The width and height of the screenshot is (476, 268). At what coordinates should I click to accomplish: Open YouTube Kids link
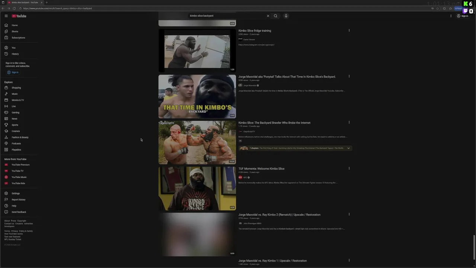[19, 184]
